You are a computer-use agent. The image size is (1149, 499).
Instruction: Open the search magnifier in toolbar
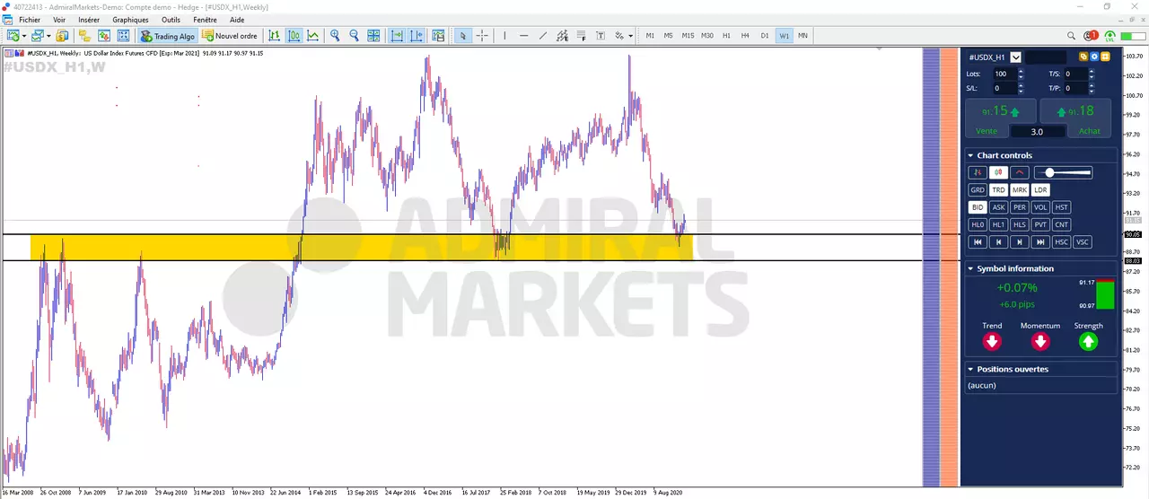point(1071,36)
